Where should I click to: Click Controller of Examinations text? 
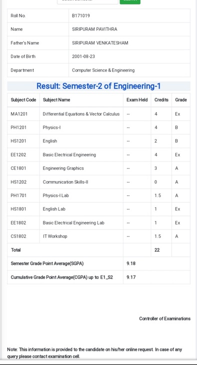(x=164, y=318)
